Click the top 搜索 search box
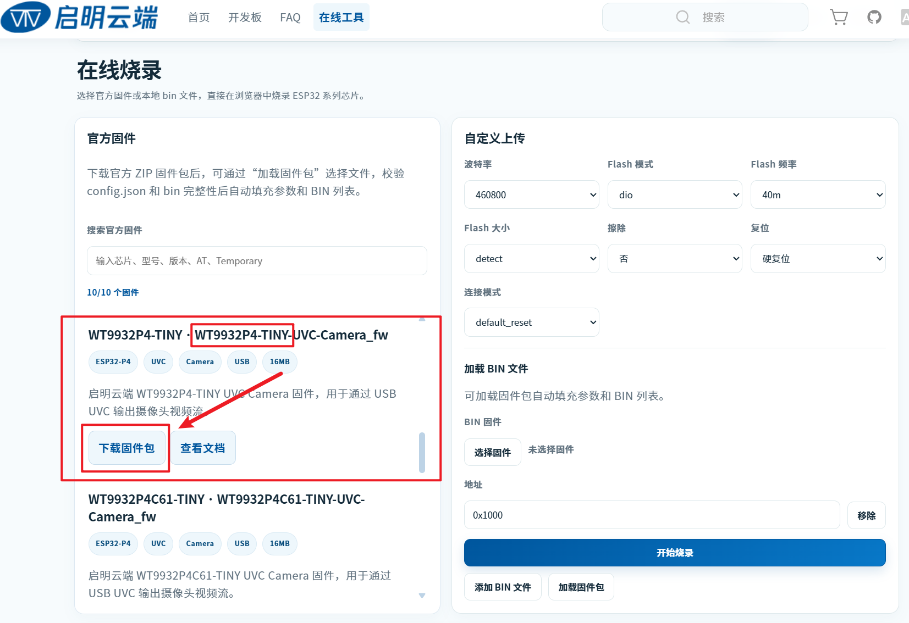Viewport: 909px width, 623px height. (705, 18)
